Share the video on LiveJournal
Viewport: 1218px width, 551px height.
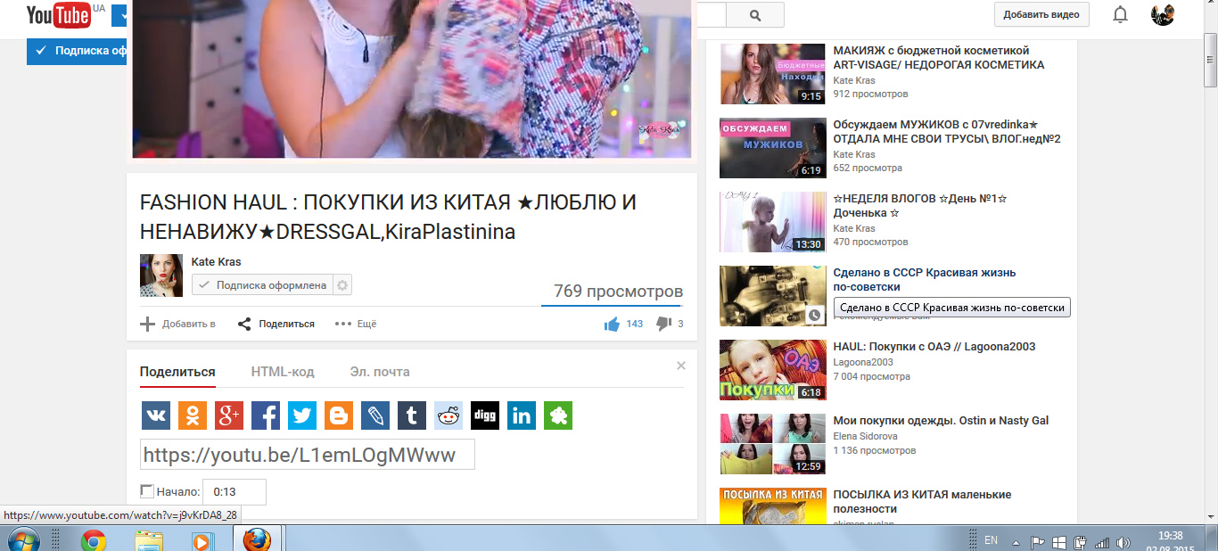coord(375,415)
